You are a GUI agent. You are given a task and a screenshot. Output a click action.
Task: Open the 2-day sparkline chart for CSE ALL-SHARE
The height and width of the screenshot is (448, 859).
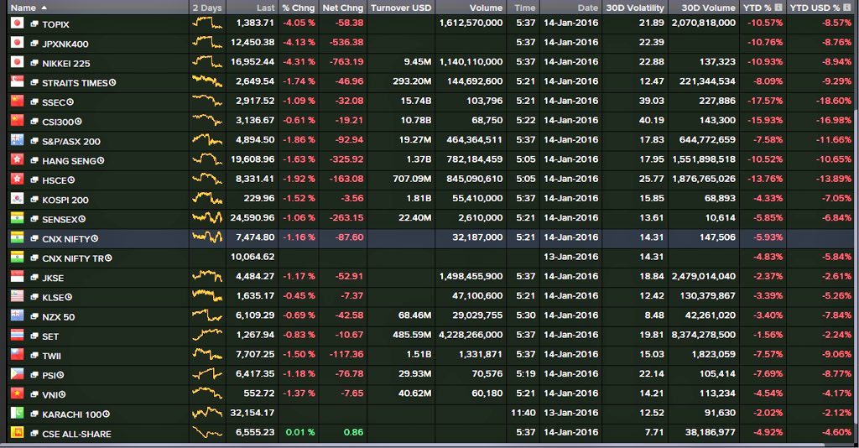(x=207, y=432)
